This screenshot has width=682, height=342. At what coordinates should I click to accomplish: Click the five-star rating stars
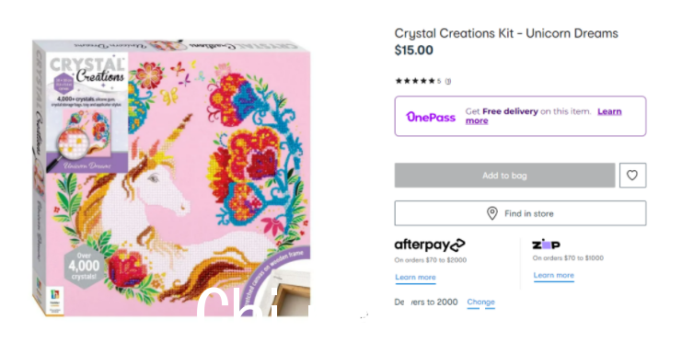(415, 81)
